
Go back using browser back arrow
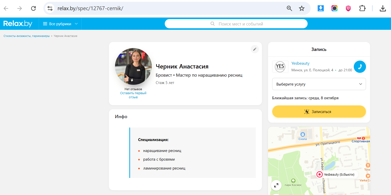point(6,8)
